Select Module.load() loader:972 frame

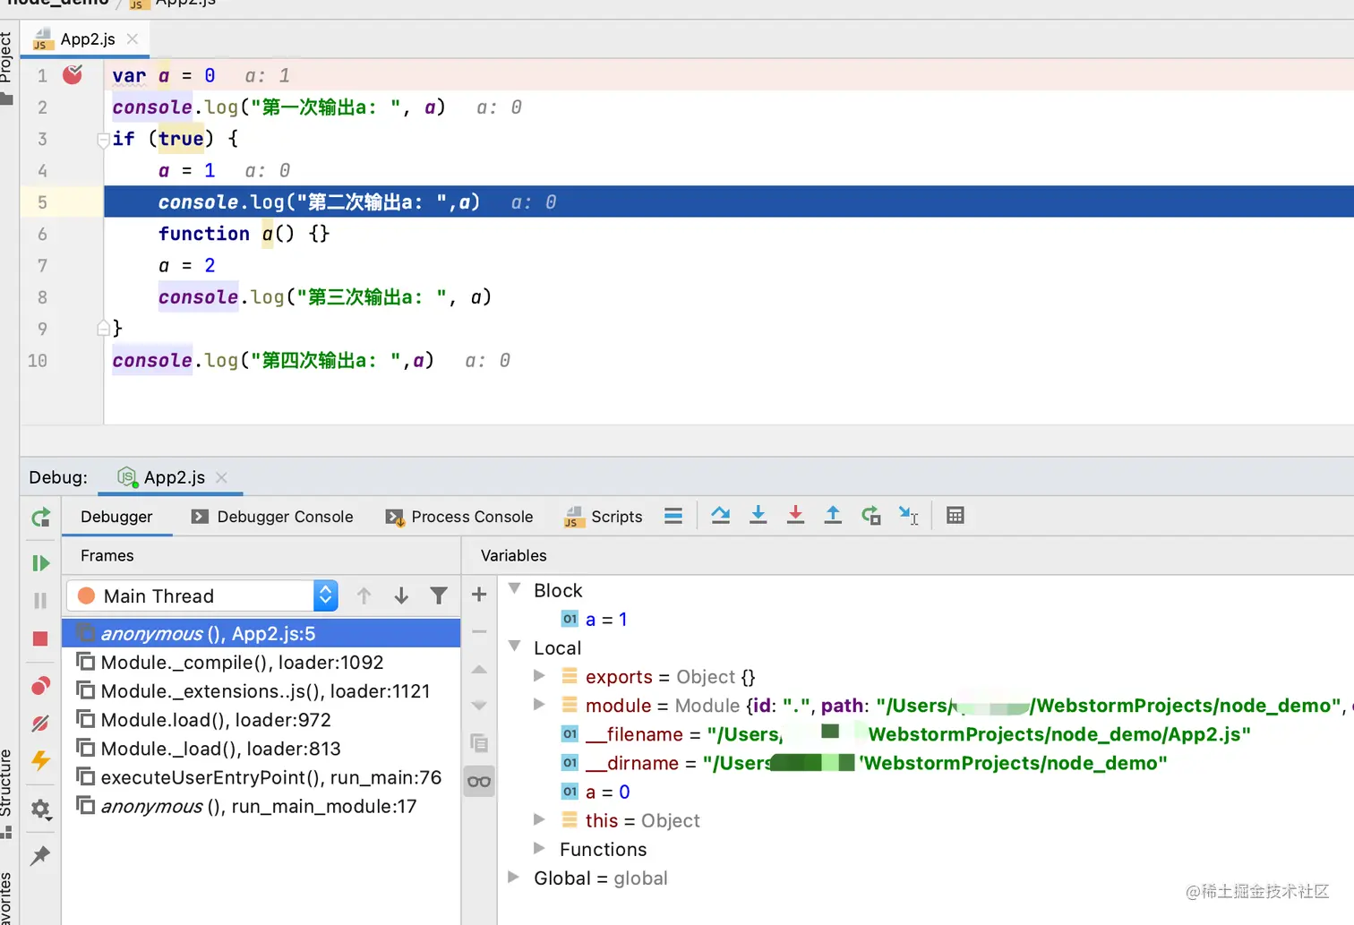point(261,720)
